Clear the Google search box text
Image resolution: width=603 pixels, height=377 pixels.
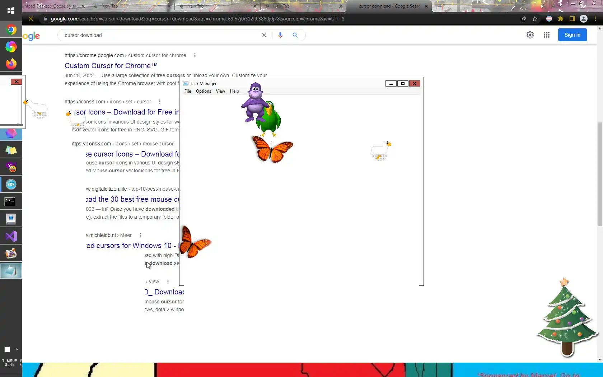264,35
